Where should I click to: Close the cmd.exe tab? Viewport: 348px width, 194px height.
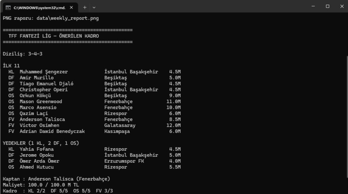click(x=71, y=7)
